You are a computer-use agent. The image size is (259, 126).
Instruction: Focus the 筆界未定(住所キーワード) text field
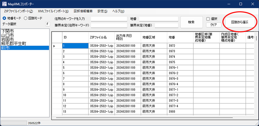(x=109, y=26)
